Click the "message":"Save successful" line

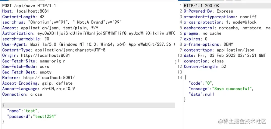(221, 88)
